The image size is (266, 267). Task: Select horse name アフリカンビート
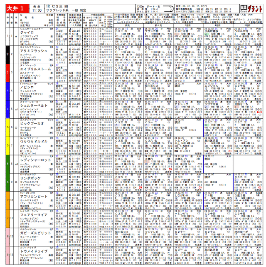point(34,197)
